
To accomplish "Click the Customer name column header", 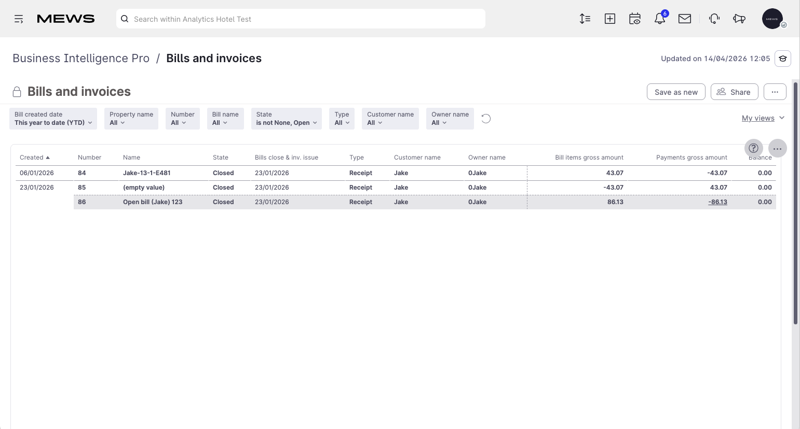I will tap(417, 158).
